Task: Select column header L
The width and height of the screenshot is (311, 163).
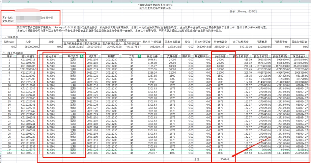Action: click(220, 1)
